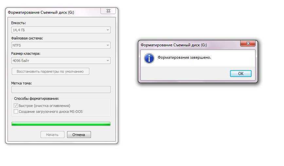Click Восстановить параметры по умолчанию button
284x166 pixels.
pyautogui.click(x=50, y=71)
